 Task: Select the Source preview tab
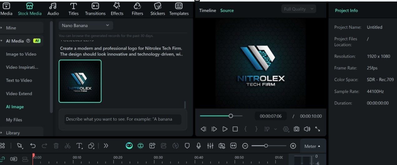coord(227,10)
